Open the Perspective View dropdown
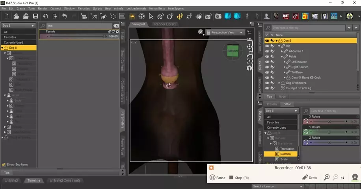 click(x=225, y=33)
